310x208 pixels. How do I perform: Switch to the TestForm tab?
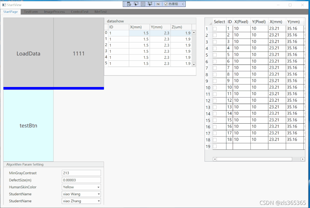[x=31, y=12]
